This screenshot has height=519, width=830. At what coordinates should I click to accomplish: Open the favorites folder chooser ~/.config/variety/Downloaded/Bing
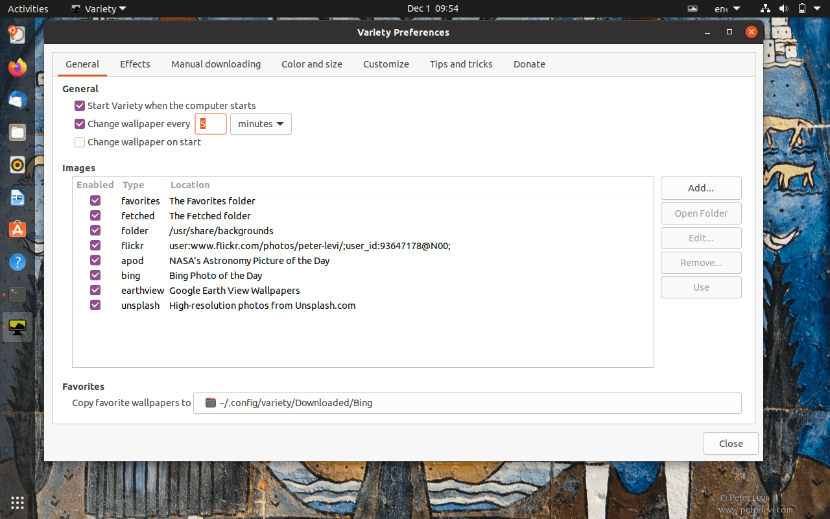pos(468,403)
